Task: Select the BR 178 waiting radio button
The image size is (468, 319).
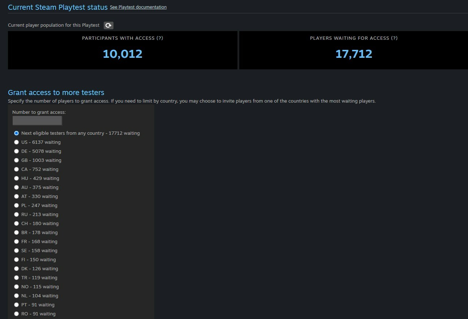Action: pyautogui.click(x=16, y=233)
